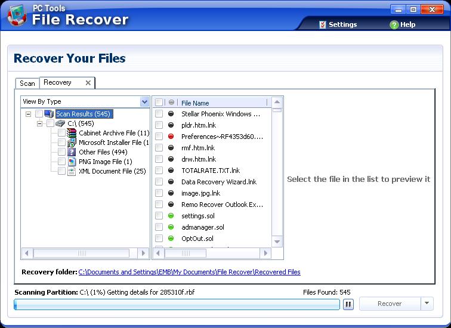Open the Recover button dropdown arrow
Image resolution: width=451 pixels, height=328 pixels.
[427, 304]
